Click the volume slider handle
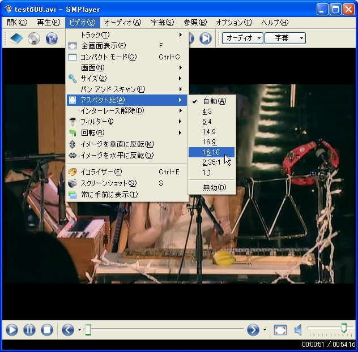358x352 pixels. point(344,328)
